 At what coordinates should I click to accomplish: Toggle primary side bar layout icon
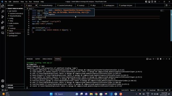click(146, 2)
